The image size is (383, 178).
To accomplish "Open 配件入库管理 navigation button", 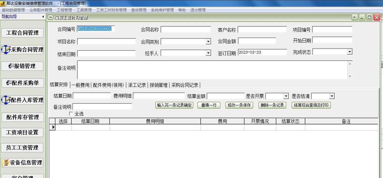I will tap(22, 100).
